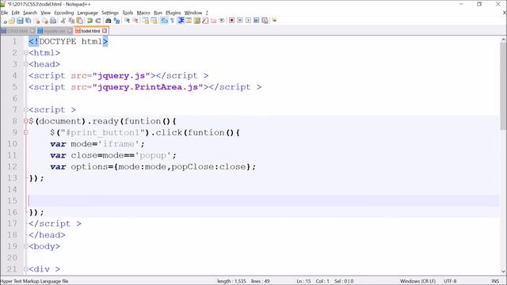Click the scrollbar down arrow
This screenshot has width=507, height=285.
[503, 272]
